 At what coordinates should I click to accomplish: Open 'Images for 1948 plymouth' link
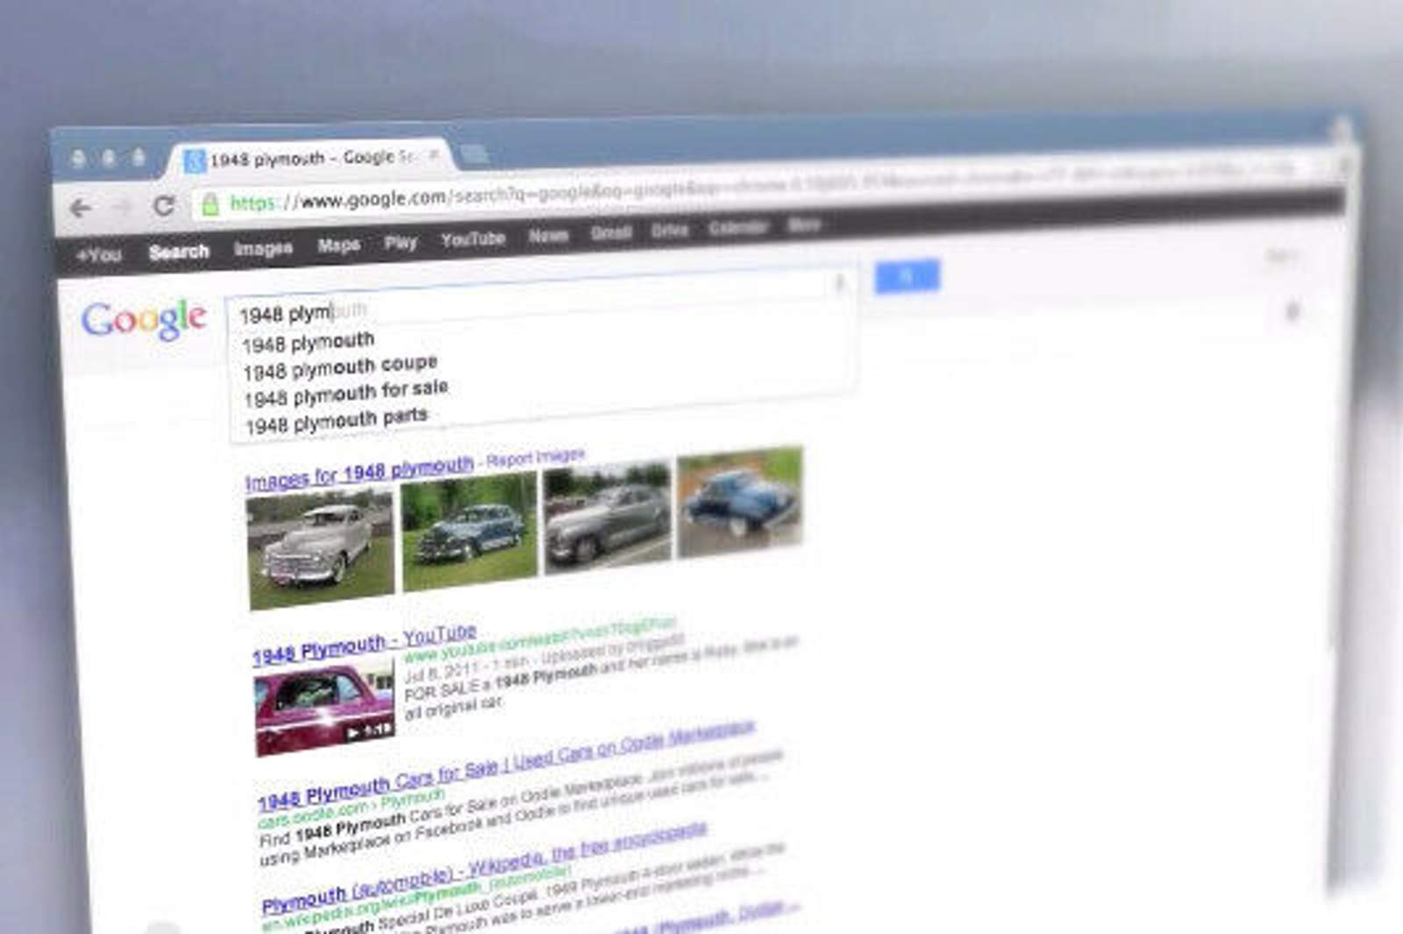[359, 473]
